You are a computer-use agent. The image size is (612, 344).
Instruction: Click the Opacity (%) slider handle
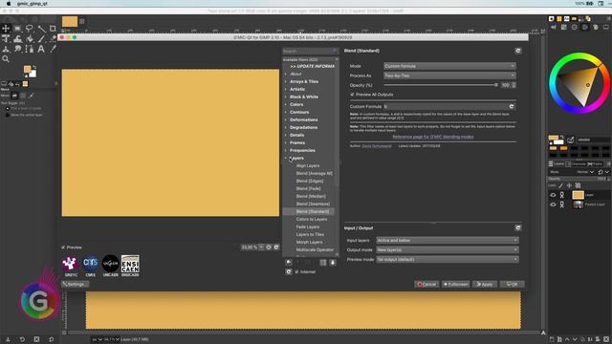[x=496, y=85]
